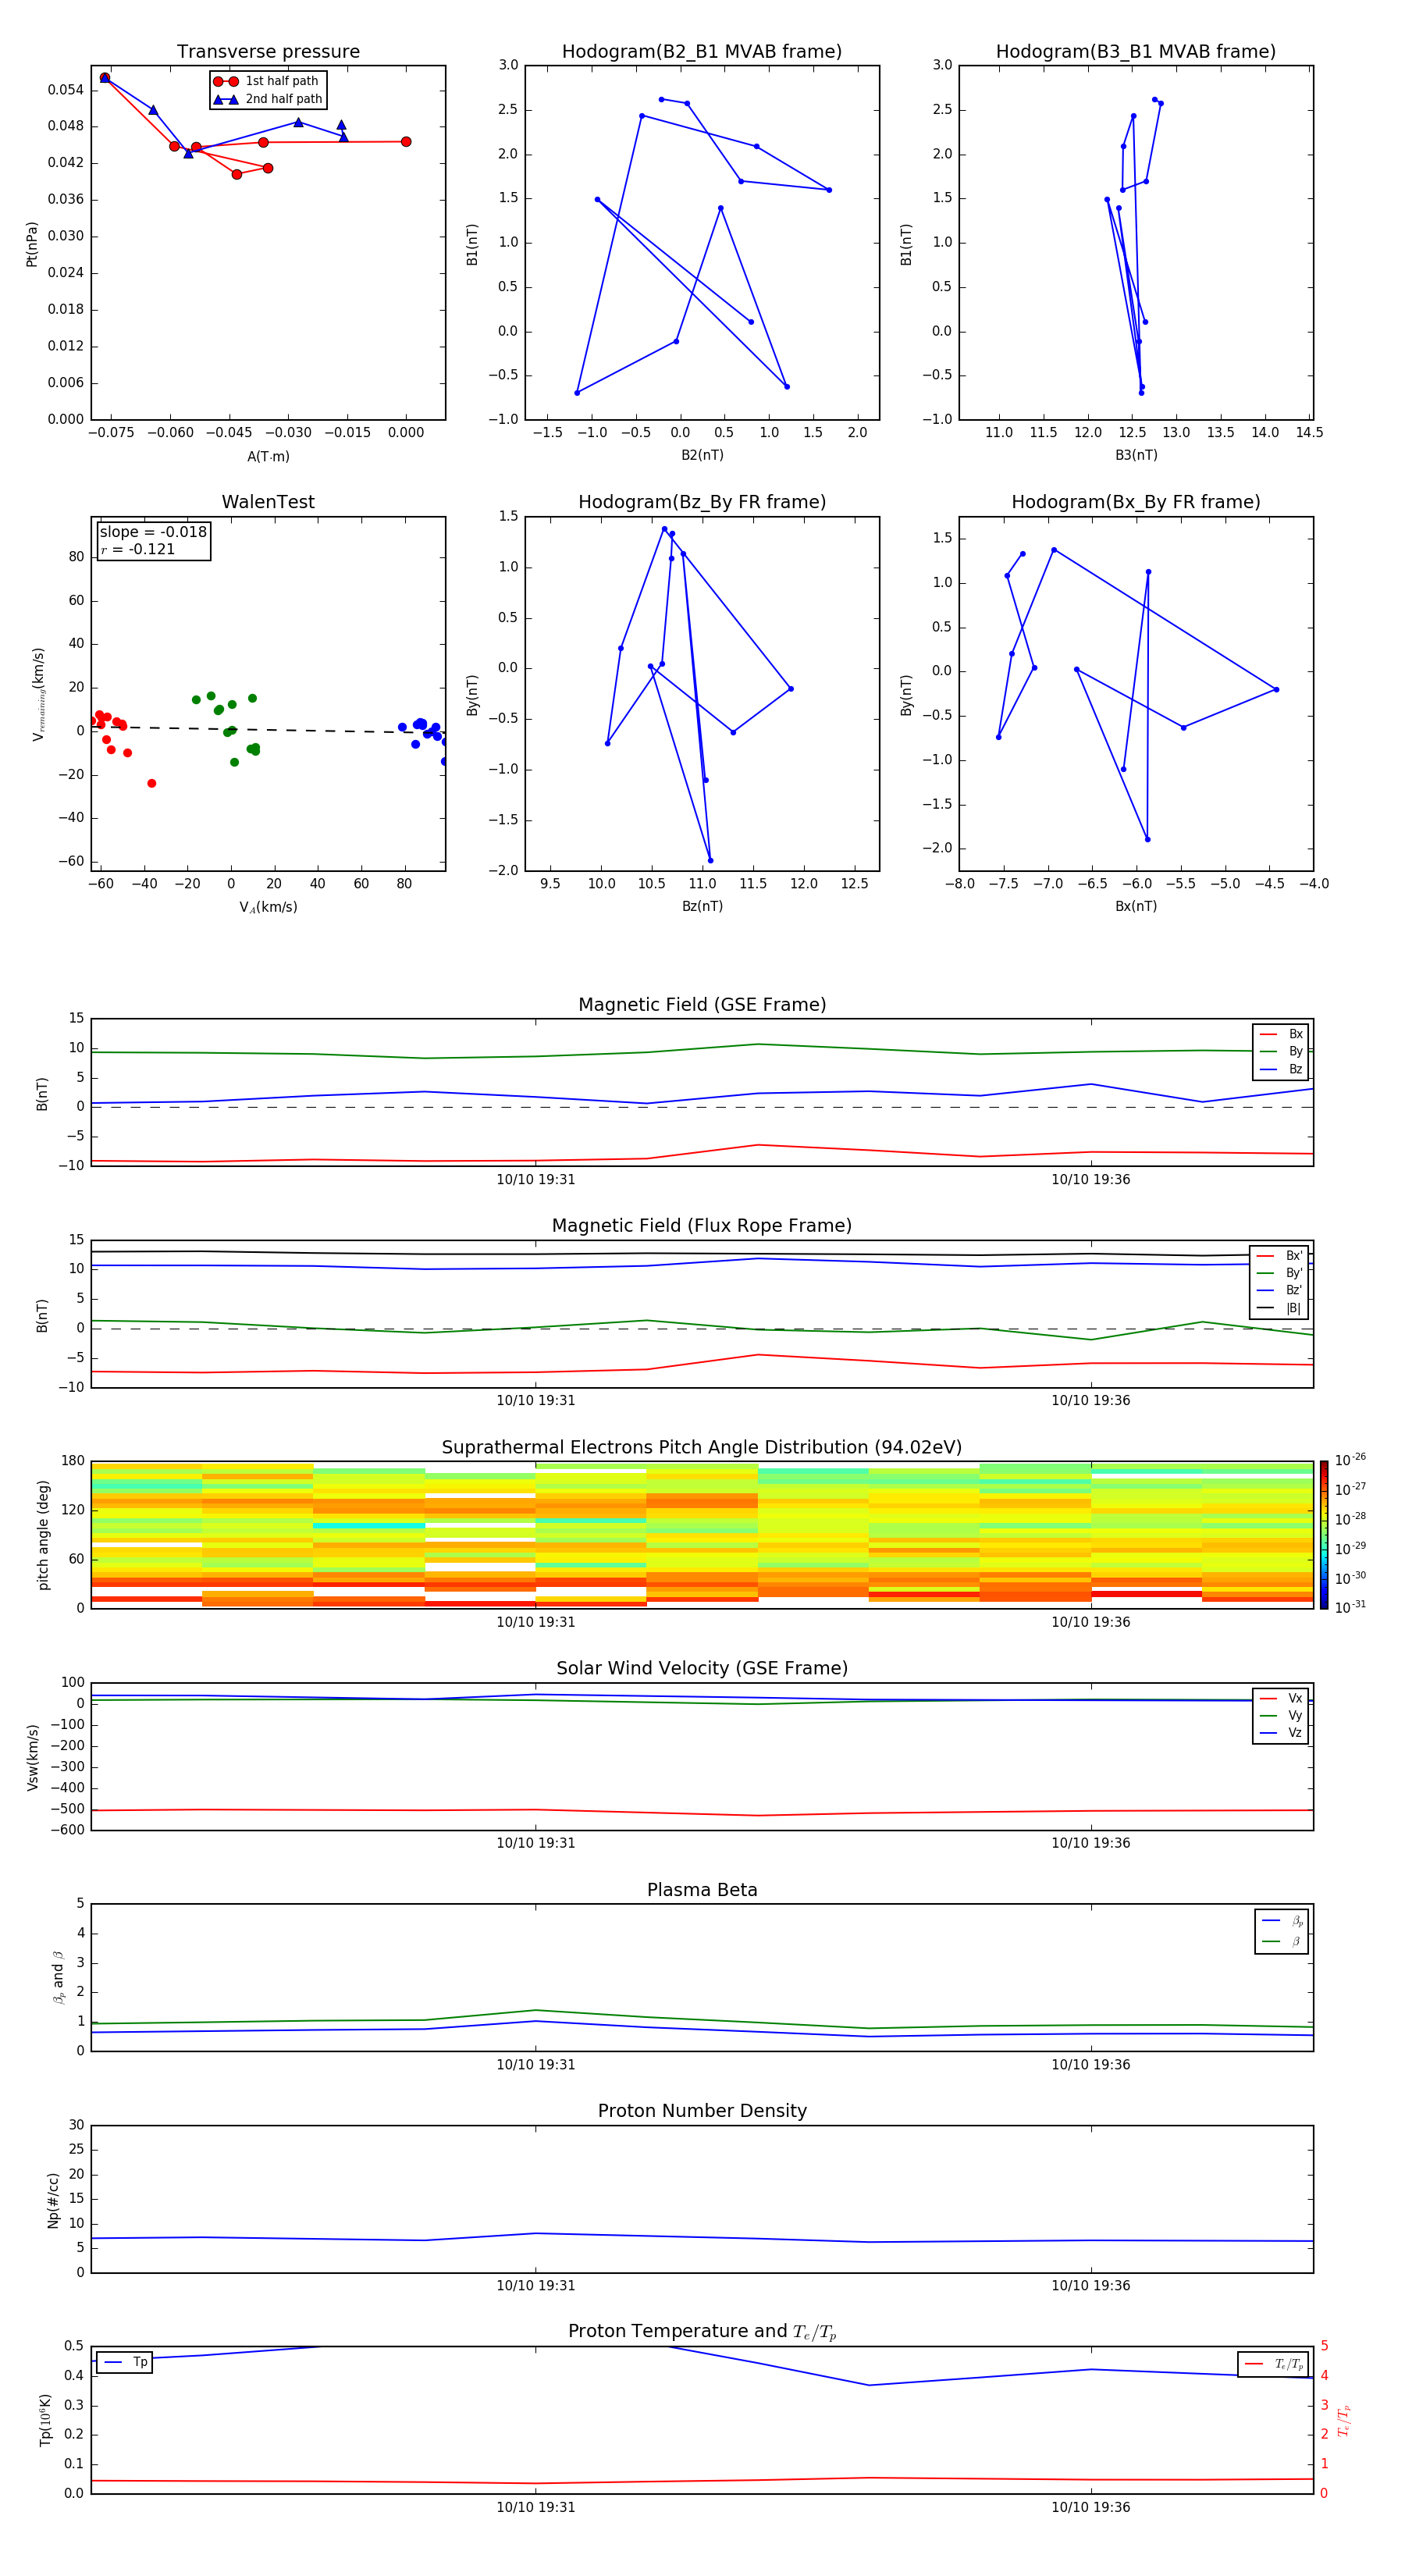Click the "Proton Number Density" plot title
This screenshot has height=2576, width=1405.
(x=701, y=2111)
